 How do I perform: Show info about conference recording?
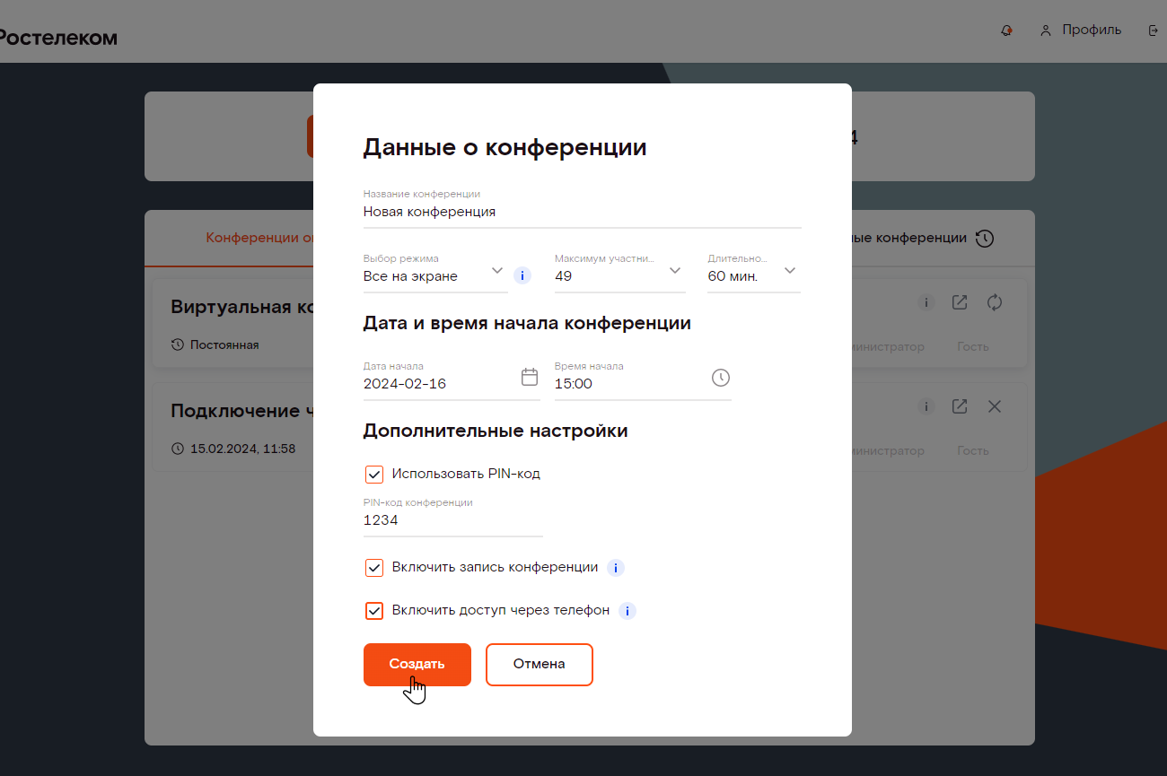[616, 568]
